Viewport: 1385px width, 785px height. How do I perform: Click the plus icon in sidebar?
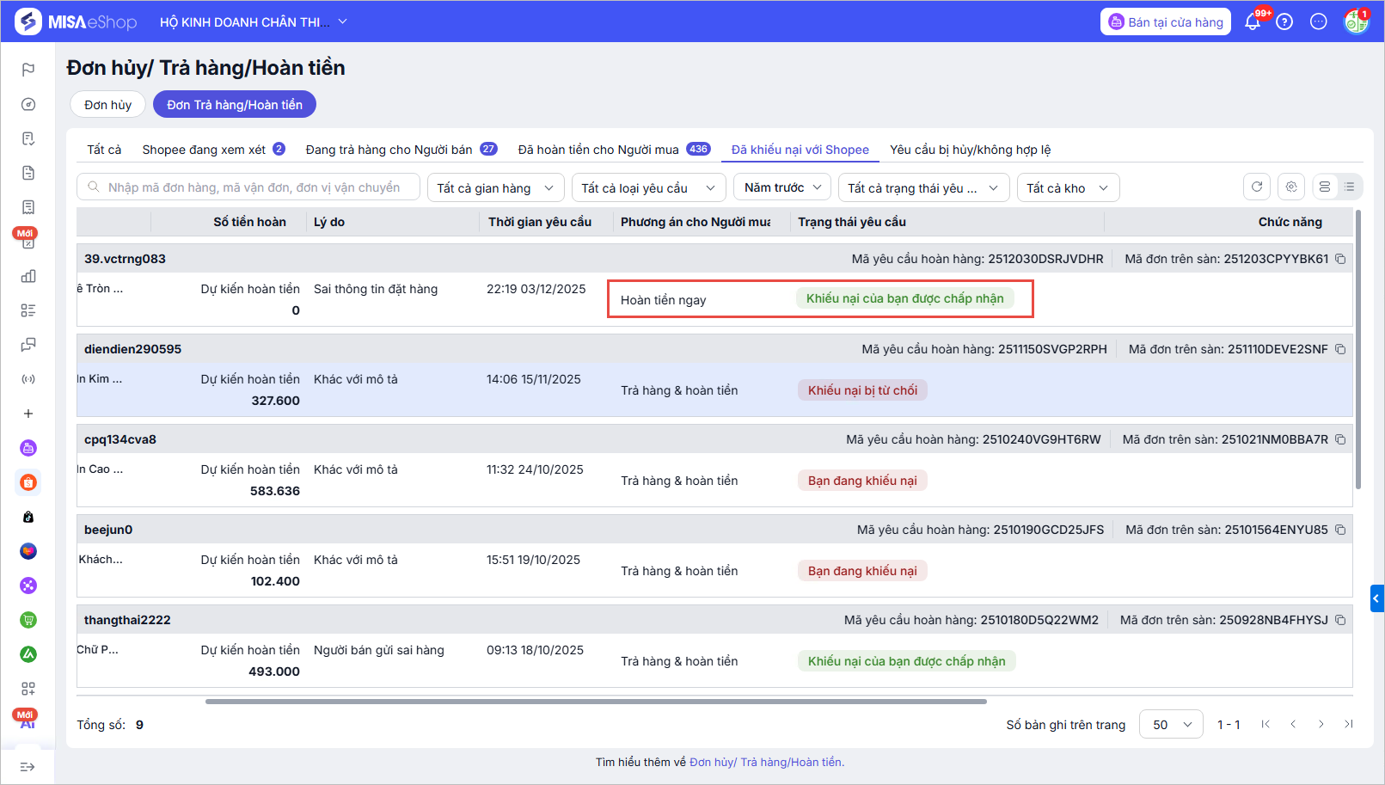click(28, 414)
